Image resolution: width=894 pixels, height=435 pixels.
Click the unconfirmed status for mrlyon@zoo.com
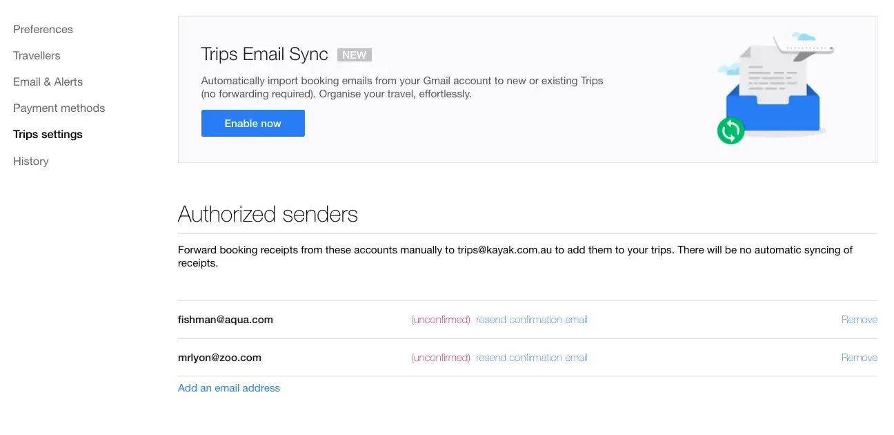pos(441,358)
